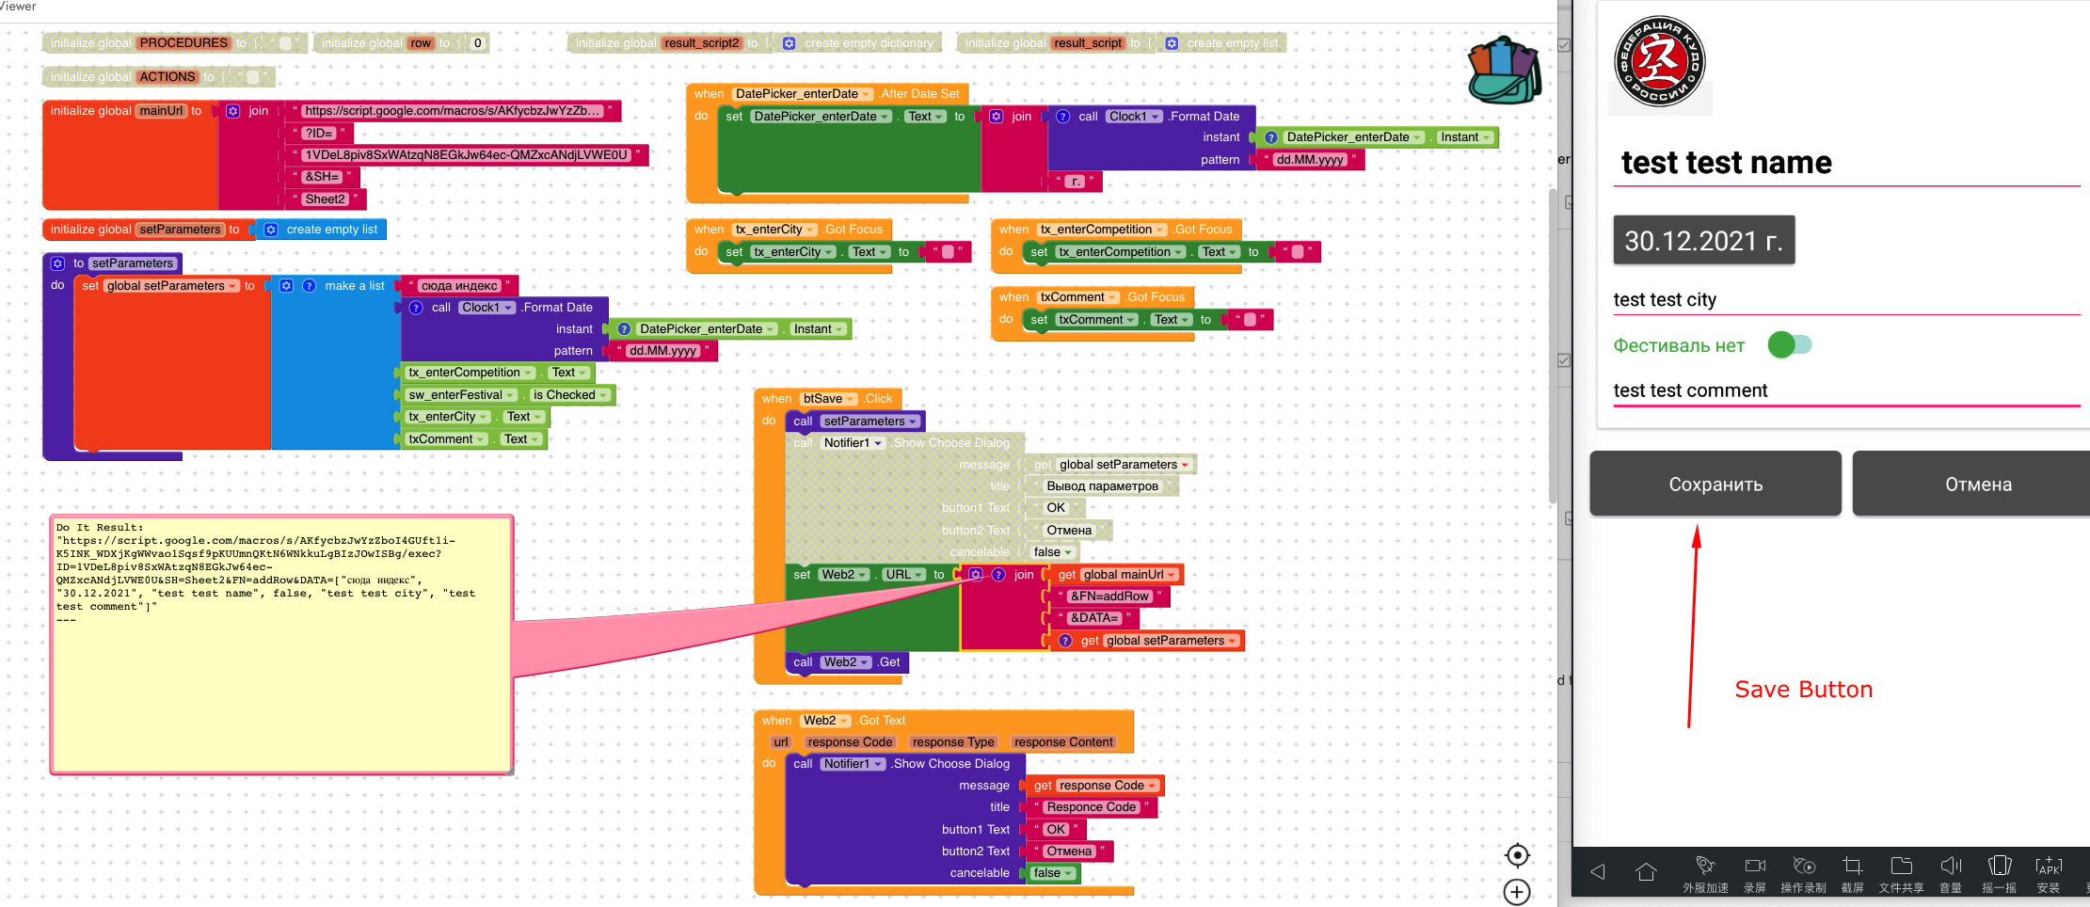
Task: Open mutator gear on DatePicker Text join block
Action: 997,117
